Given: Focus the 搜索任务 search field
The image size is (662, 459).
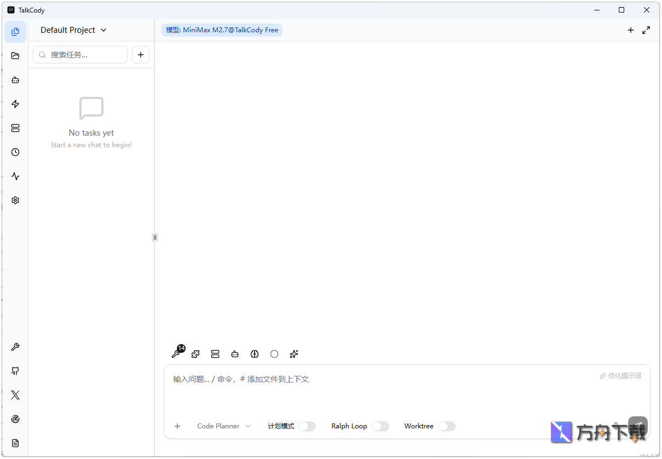Looking at the screenshot, I should point(80,55).
